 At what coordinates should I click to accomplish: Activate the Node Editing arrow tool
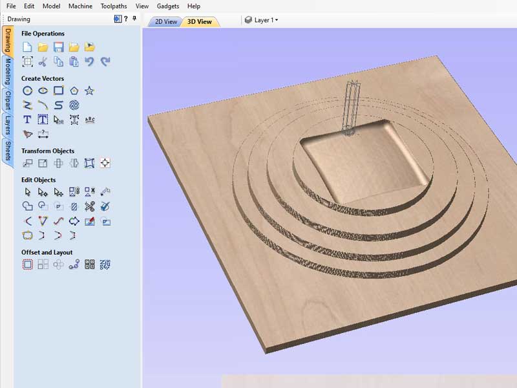[x=43, y=192]
